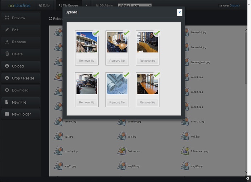This screenshot has height=182, width=251.
Task: Close the Upload dialog
Action: [180, 12]
